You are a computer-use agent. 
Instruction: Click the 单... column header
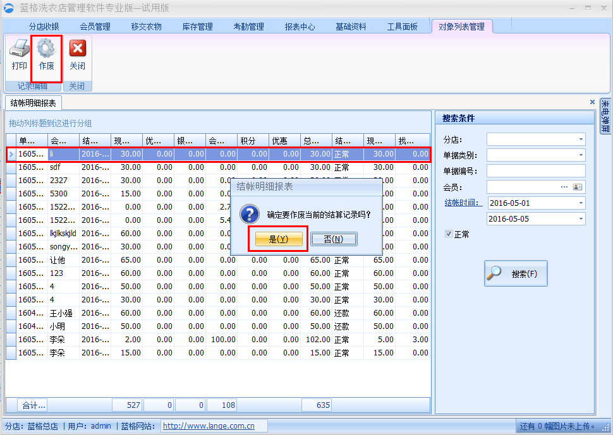pyautogui.click(x=32, y=141)
